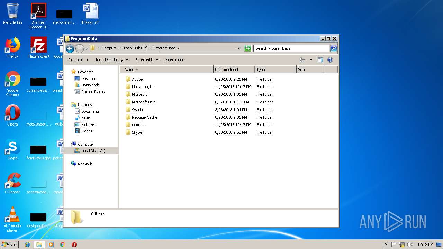Open Action Center flag tray icon
Viewport: 443px width, 249px height.
pos(394,245)
